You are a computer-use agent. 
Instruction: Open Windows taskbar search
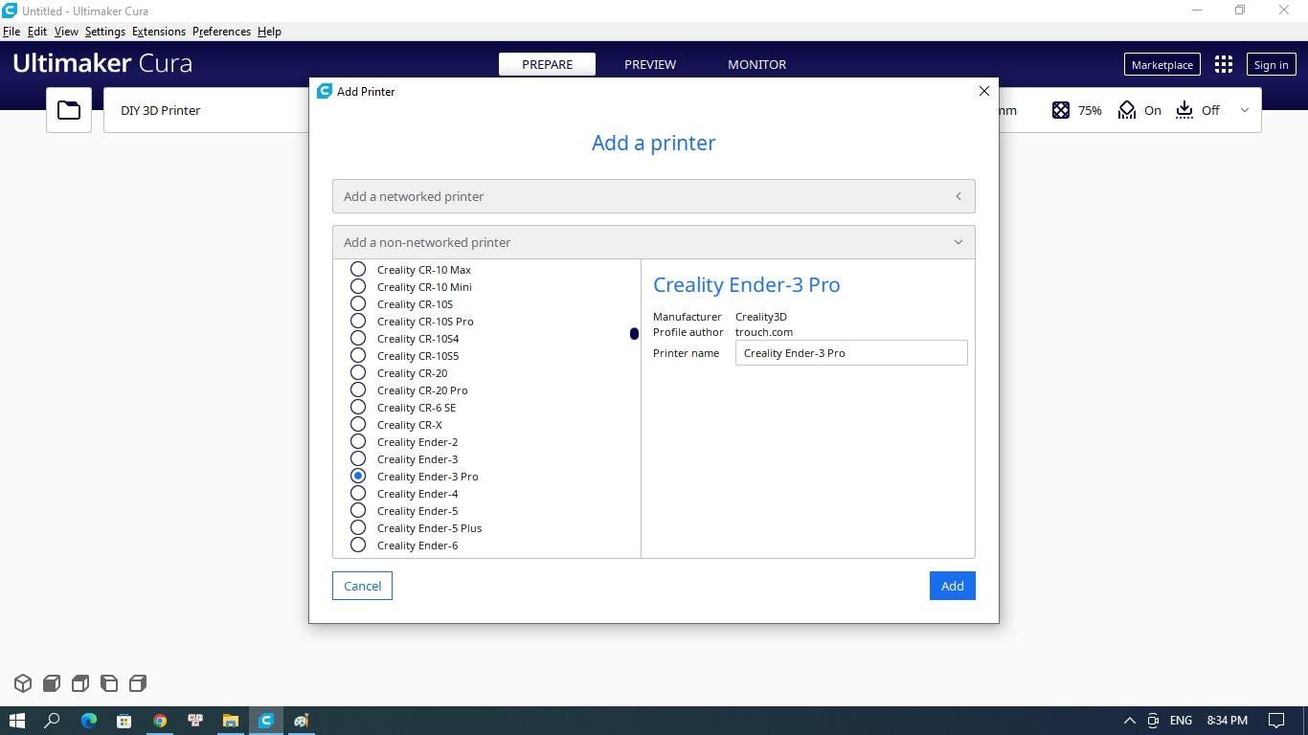click(x=53, y=721)
